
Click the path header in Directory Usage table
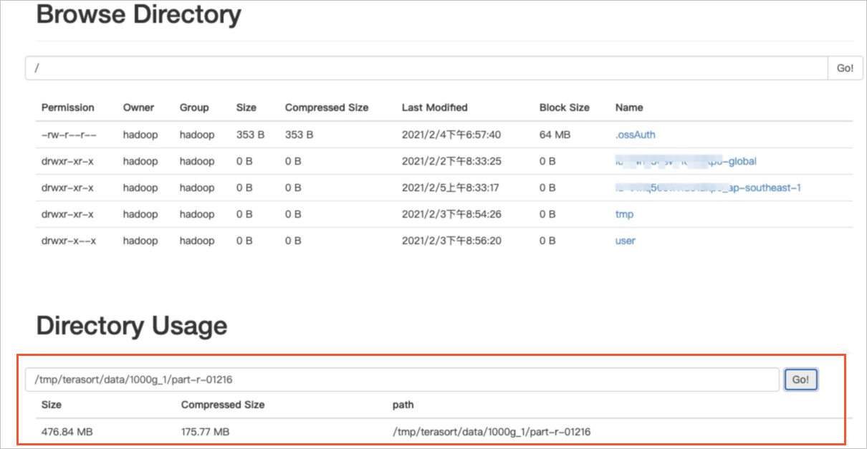[403, 405]
